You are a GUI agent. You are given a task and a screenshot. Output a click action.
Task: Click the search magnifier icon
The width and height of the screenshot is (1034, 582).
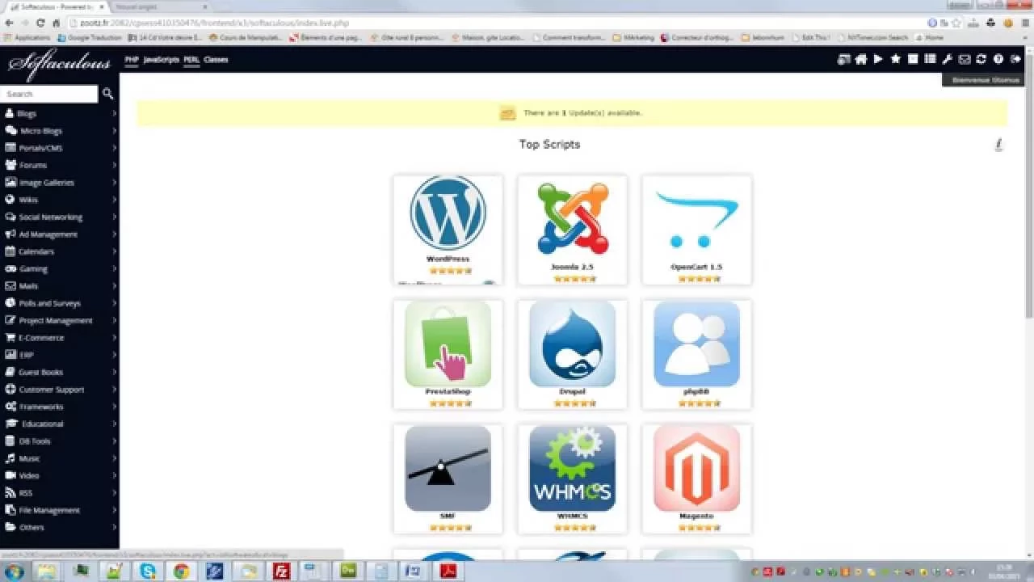tap(107, 94)
